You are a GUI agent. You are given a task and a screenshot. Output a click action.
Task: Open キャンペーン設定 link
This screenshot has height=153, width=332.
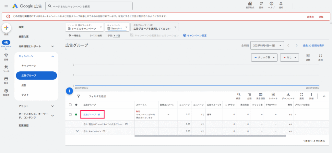195,36
